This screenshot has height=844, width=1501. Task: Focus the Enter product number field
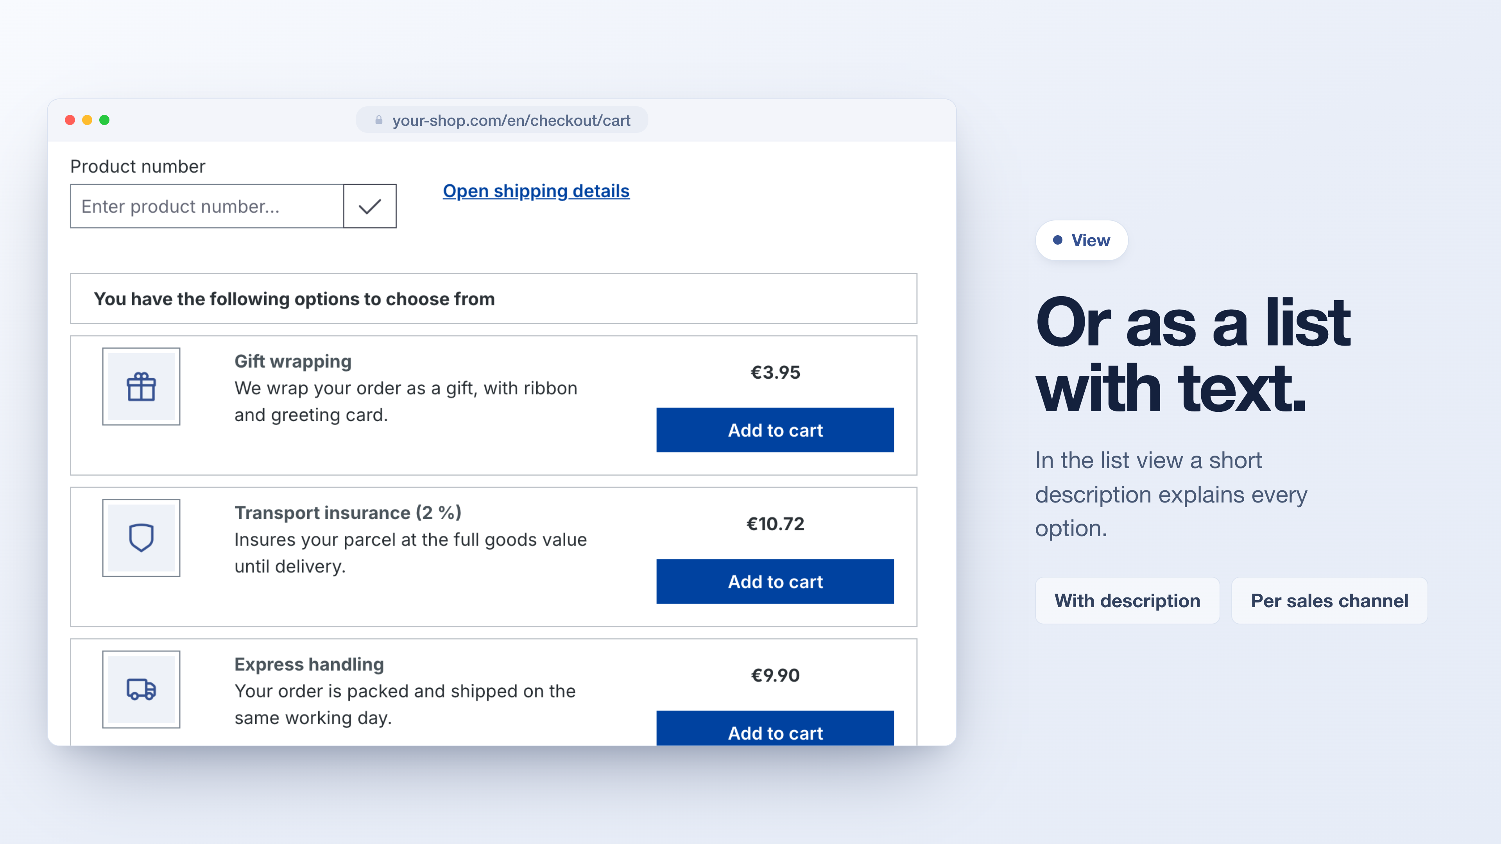pyautogui.click(x=208, y=206)
